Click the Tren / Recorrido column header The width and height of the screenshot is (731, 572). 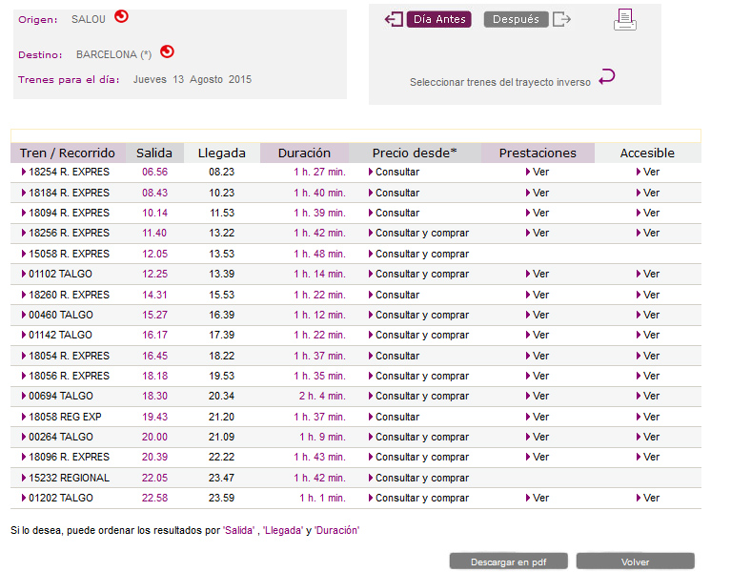click(68, 153)
